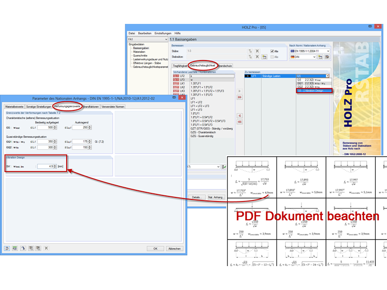Click single arrow add load case button
The width and height of the screenshot is (387, 290).
coord(239,91)
